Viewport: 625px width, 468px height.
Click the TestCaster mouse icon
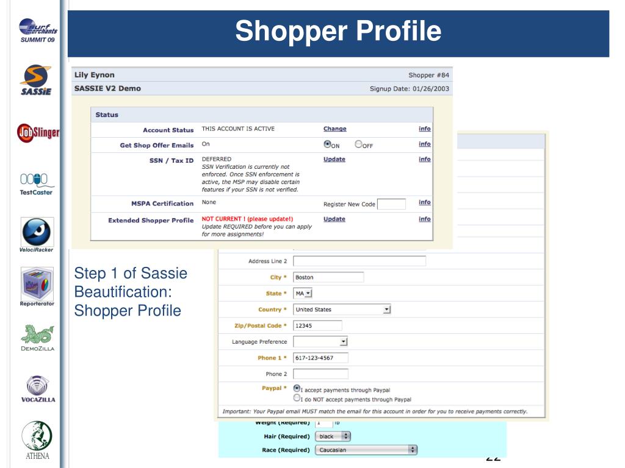pyautogui.click(x=36, y=180)
